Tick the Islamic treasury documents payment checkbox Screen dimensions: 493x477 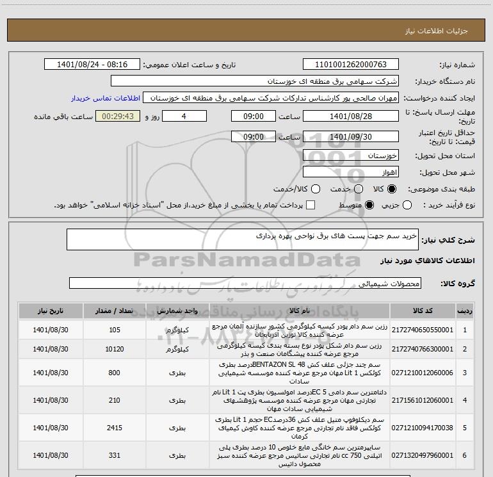(x=311, y=205)
